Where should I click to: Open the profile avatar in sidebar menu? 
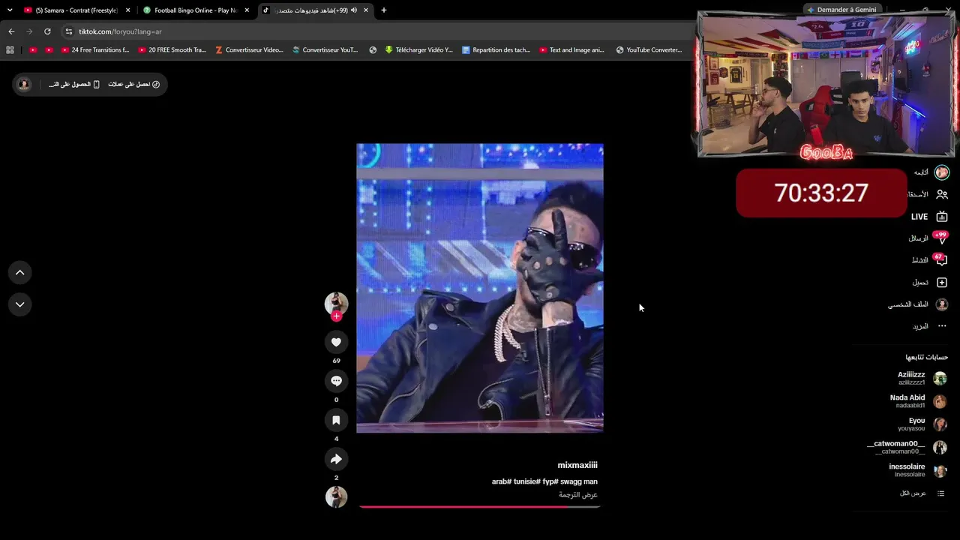point(942,304)
